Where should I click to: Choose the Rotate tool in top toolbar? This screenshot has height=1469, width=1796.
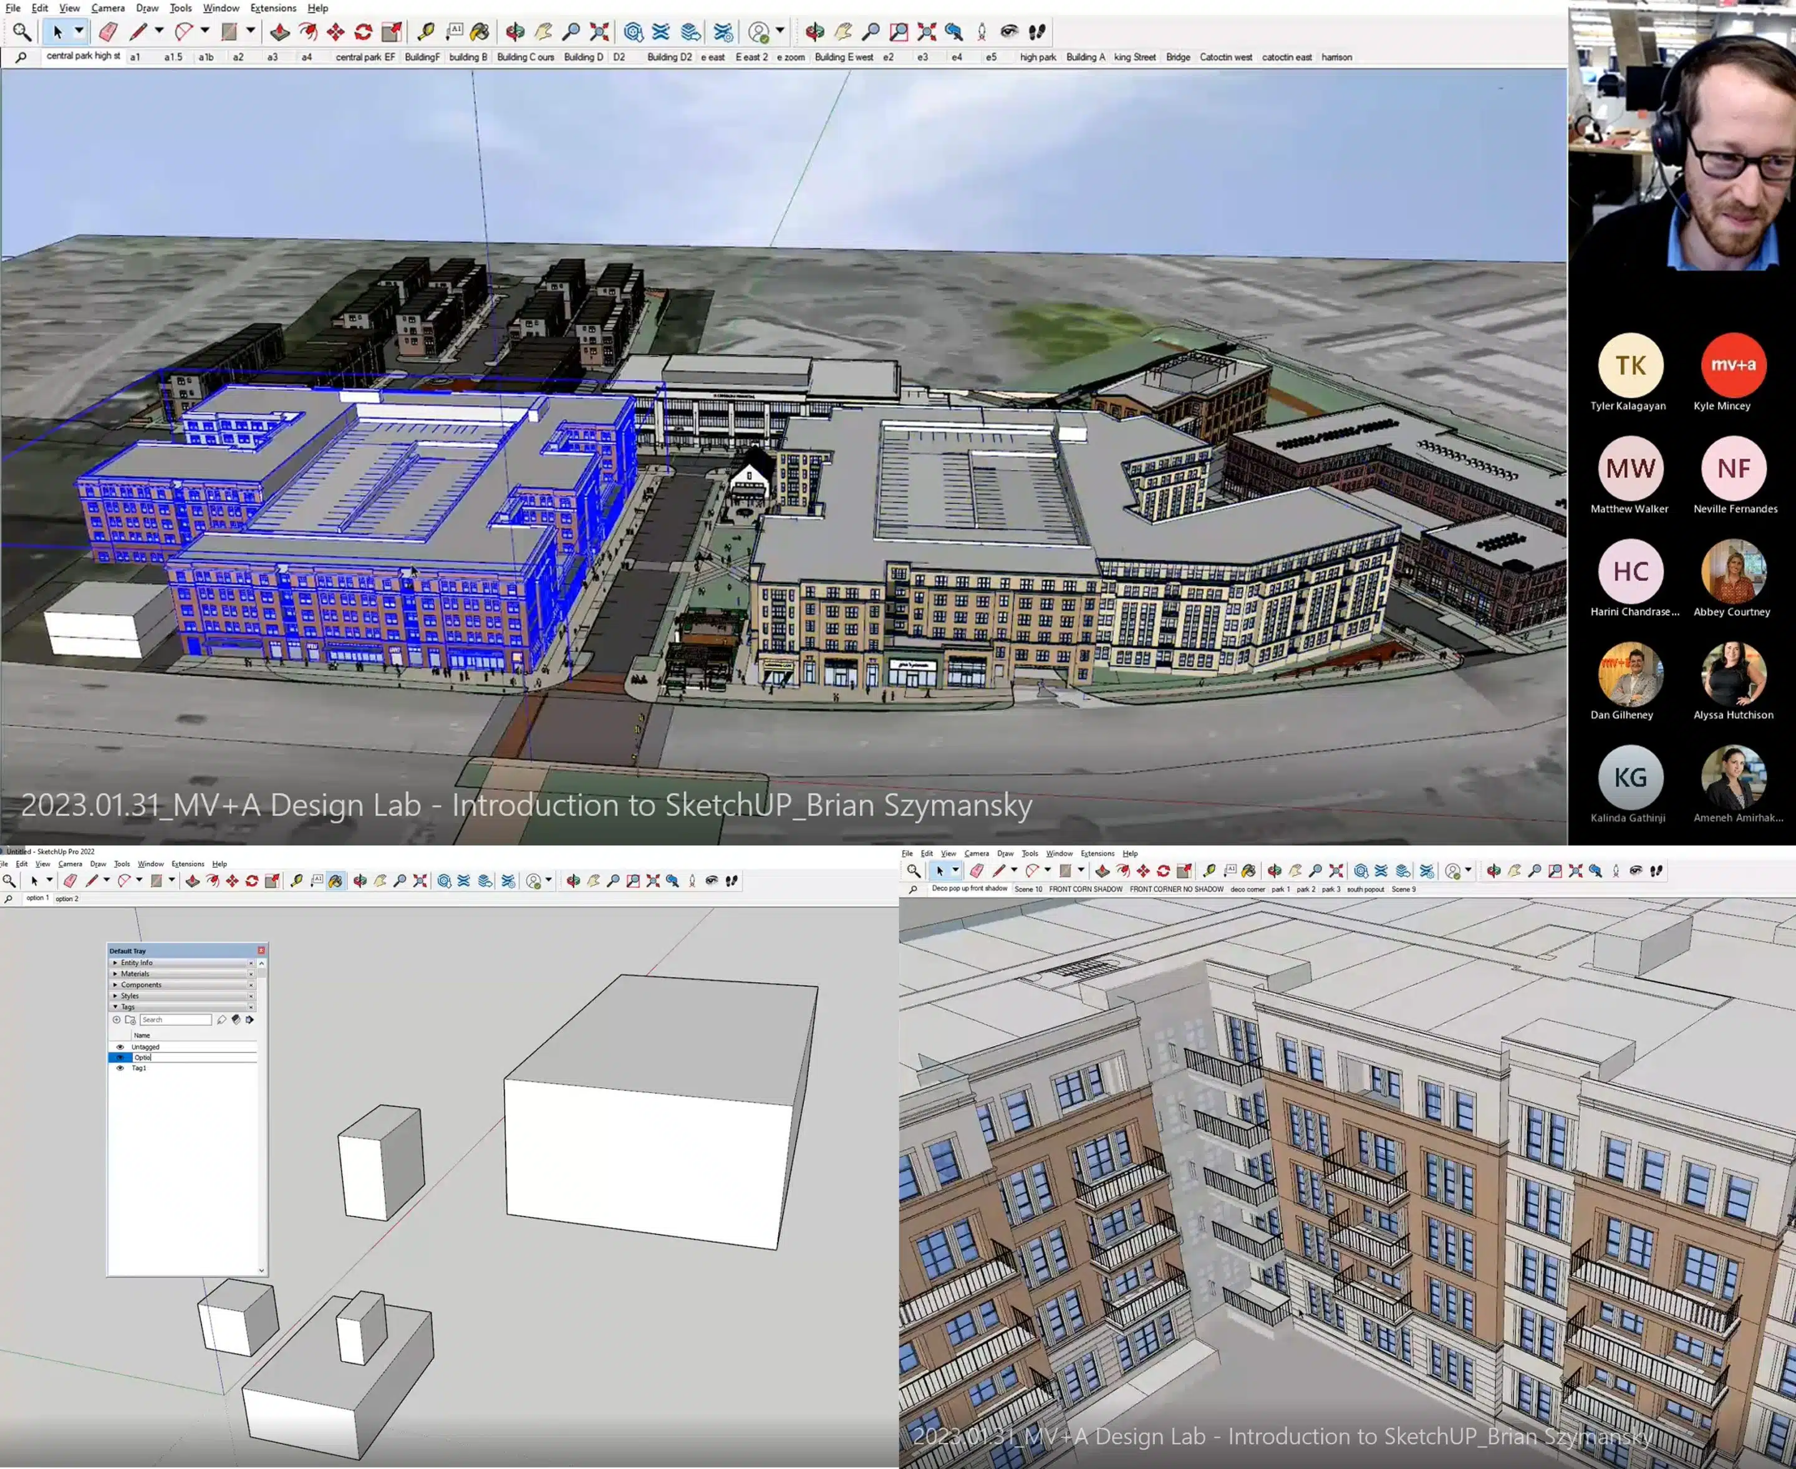364,32
